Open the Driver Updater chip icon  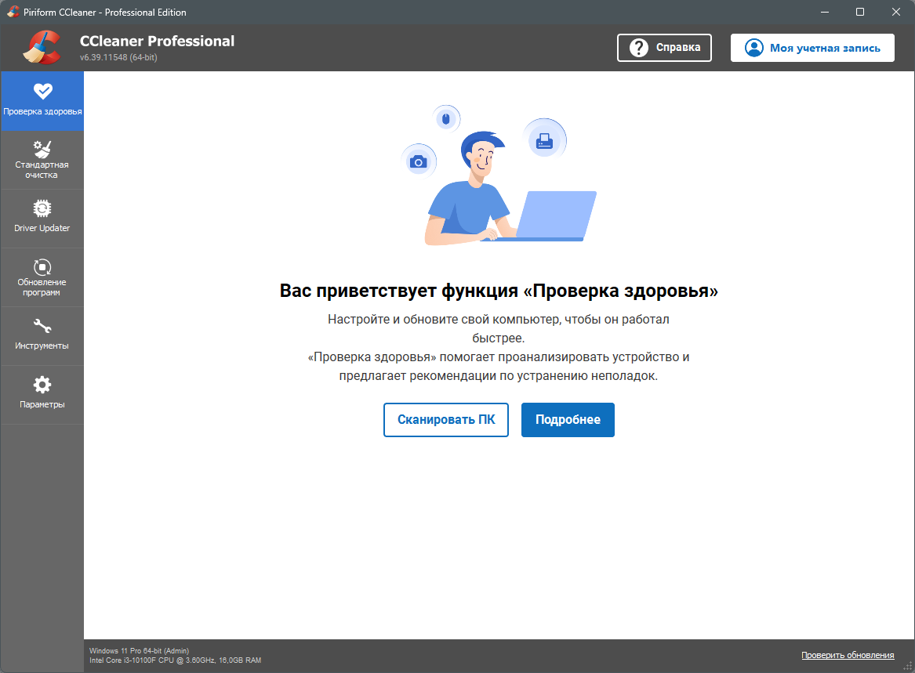click(42, 208)
